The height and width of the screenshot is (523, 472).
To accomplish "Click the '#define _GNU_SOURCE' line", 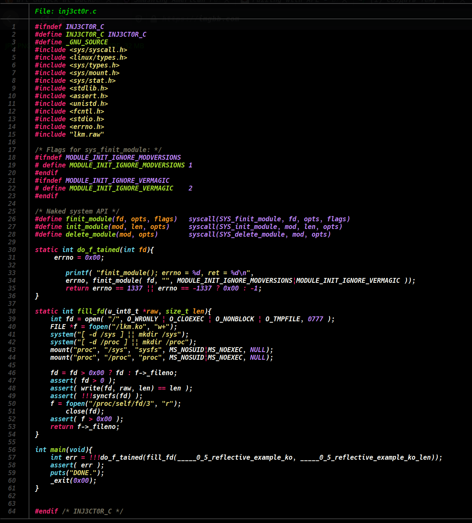I will 72,42.
